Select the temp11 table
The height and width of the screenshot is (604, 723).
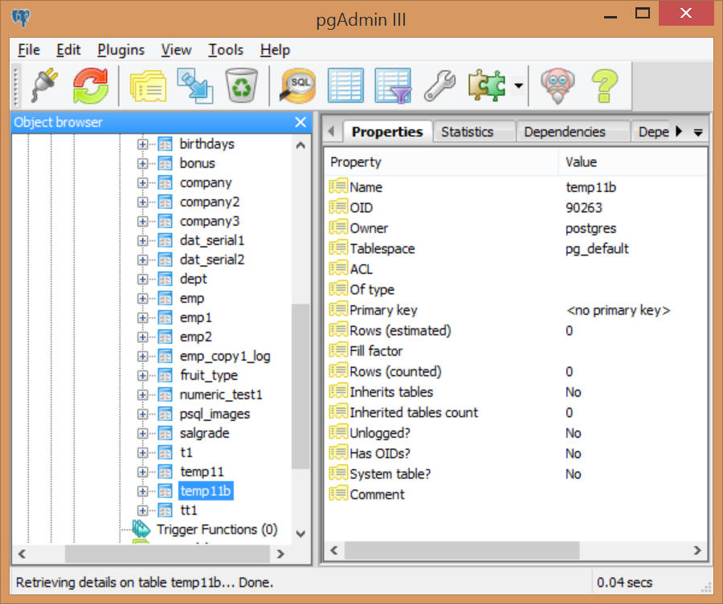(202, 471)
